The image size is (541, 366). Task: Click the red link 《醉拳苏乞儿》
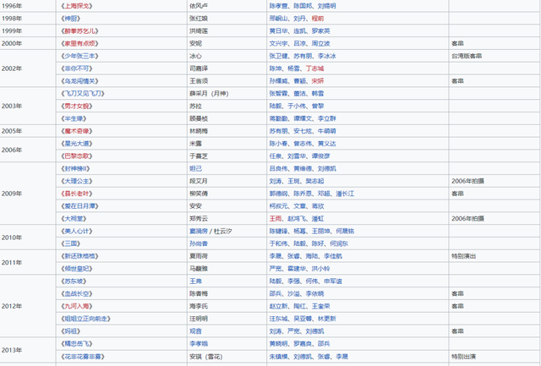coord(79,31)
